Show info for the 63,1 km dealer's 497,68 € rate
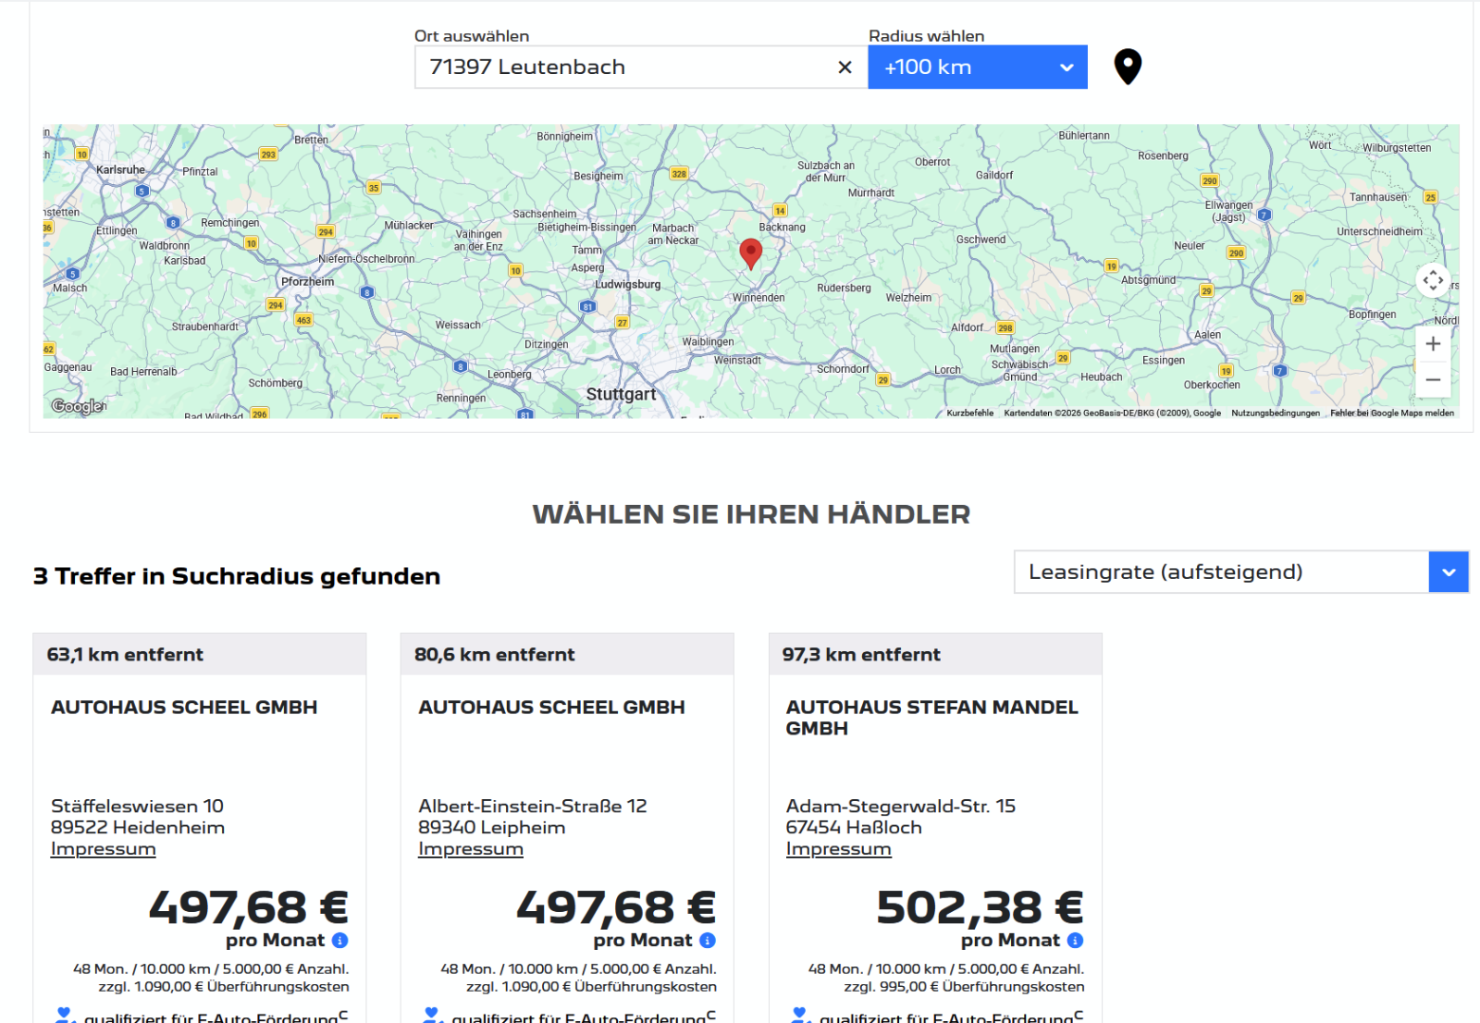Viewport: 1480px width, 1023px height. [x=340, y=941]
